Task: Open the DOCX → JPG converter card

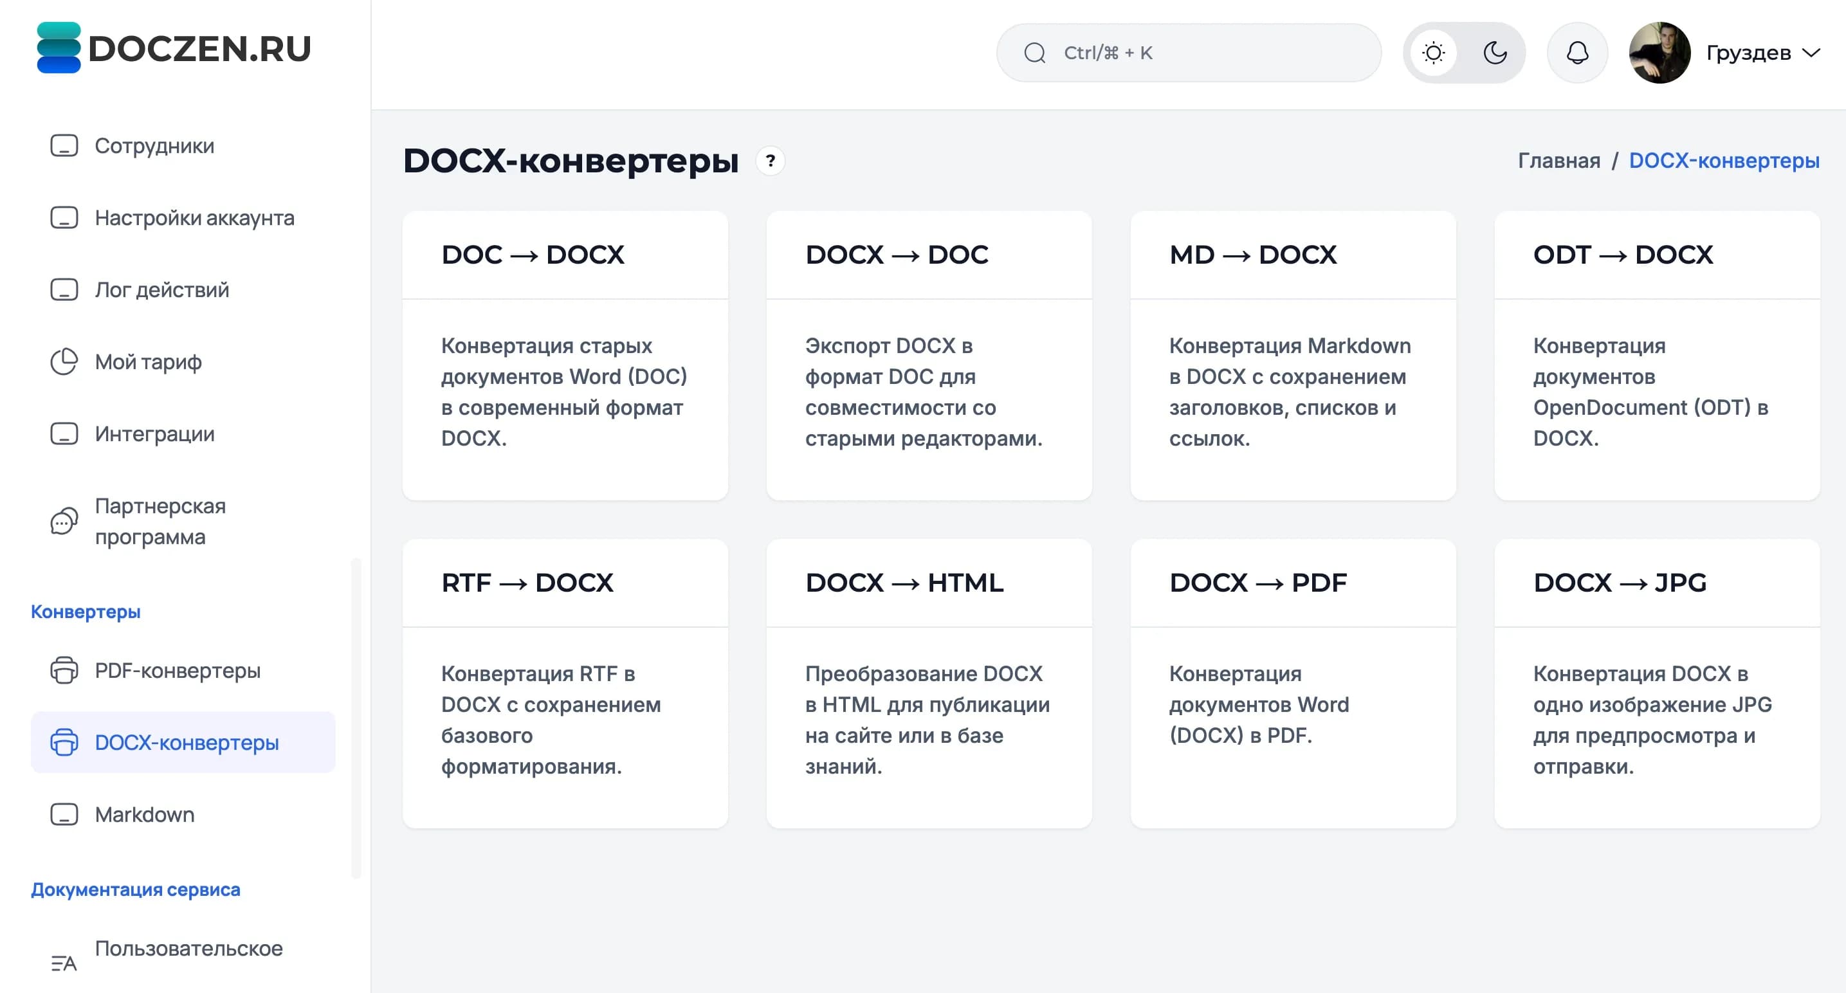Action: pyautogui.click(x=1657, y=684)
